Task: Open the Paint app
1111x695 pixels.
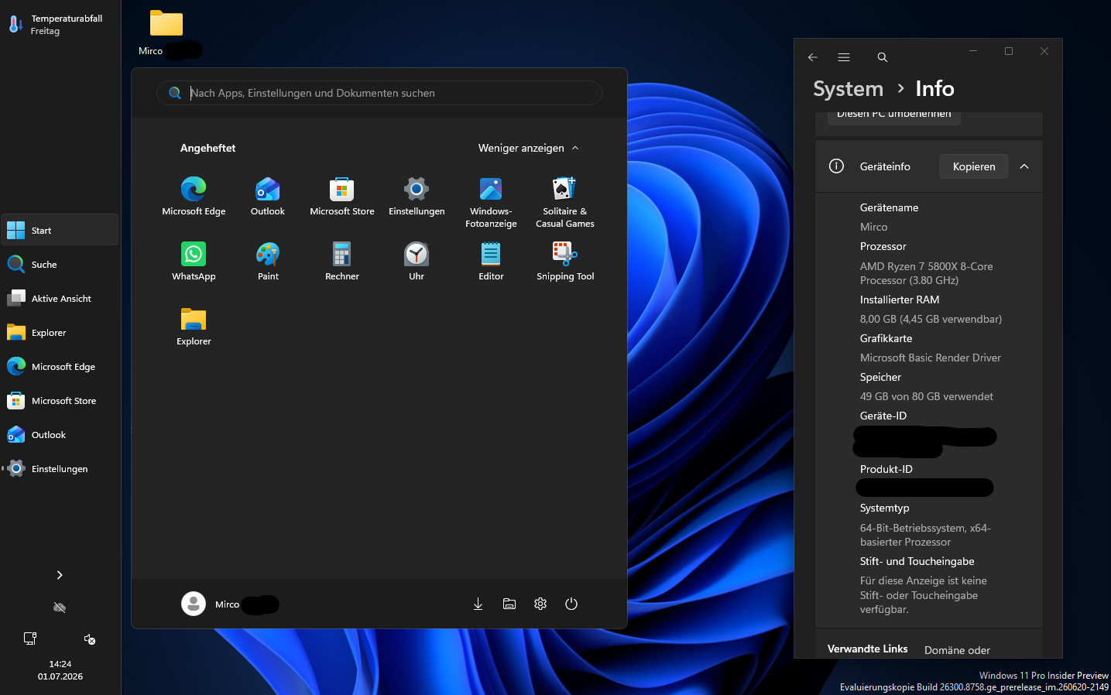Action: click(268, 262)
